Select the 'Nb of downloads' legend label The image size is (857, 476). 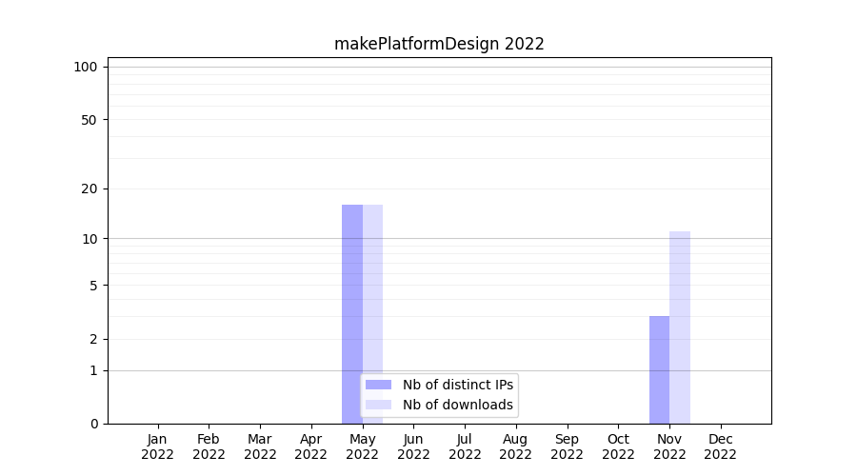pos(458,405)
